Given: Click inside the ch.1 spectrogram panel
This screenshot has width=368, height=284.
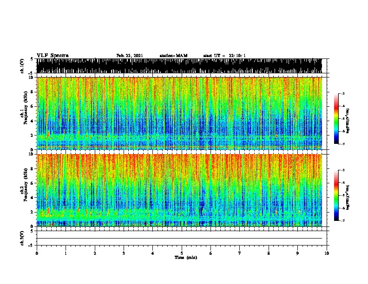Looking at the screenshot, I should pos(179,113).
